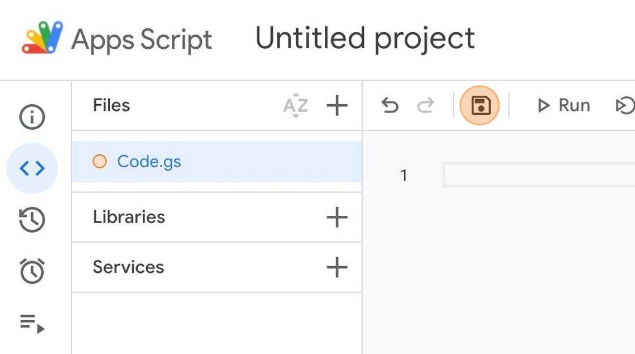Add a library with the plus button

point(337,217)
